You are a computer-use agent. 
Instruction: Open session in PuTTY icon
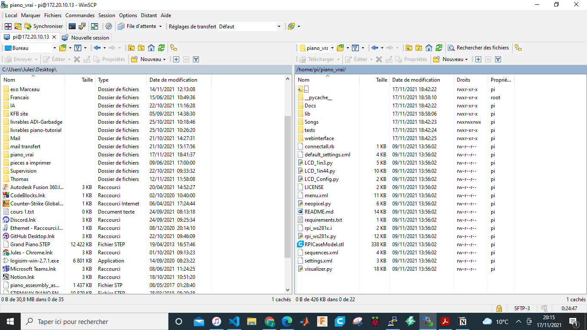(x=82, y=26)
